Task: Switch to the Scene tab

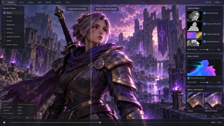Action: click(x=21, y=2)
